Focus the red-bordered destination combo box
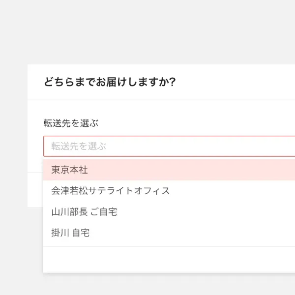Image resolution: width=295 pixels, height=295 pixels. tap(197, 147)
